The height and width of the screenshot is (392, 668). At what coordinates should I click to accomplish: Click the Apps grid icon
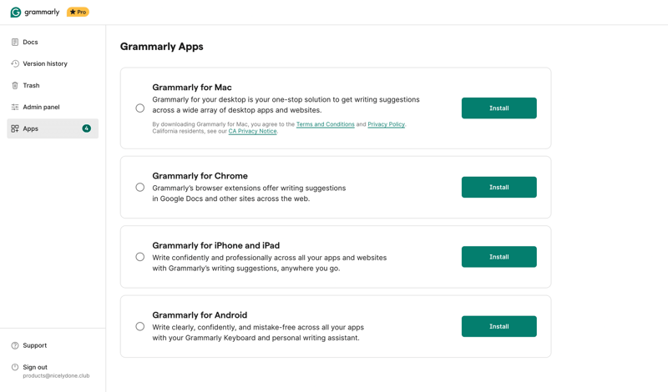(15, 128)
